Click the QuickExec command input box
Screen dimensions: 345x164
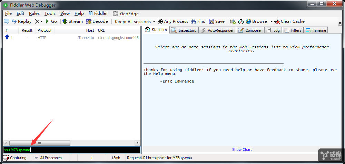point(71,150)
